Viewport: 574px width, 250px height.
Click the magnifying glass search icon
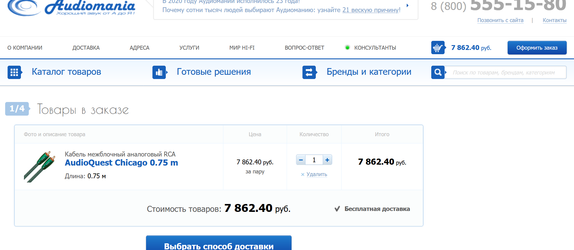click(x=438, y=72)
